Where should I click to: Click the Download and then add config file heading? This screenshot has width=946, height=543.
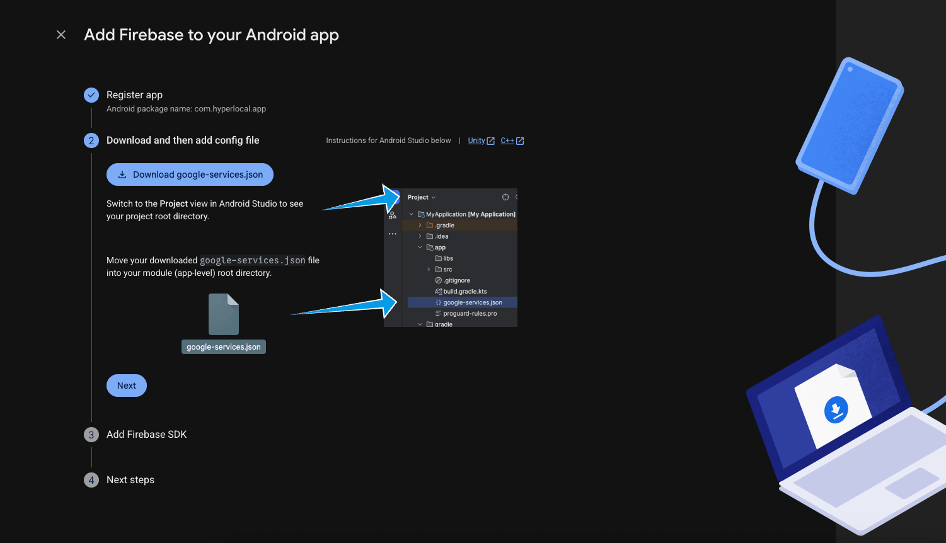click(x=183, y=140)
